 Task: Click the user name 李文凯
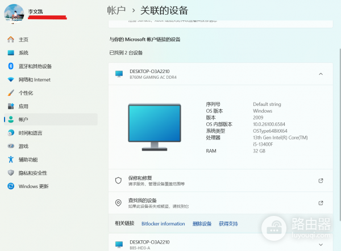(35, 11)
